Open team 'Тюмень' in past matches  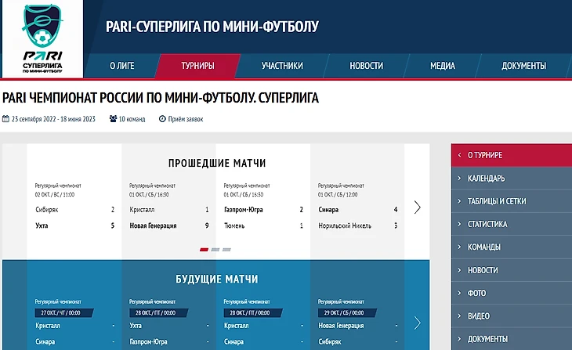click(x=234, y=226)
